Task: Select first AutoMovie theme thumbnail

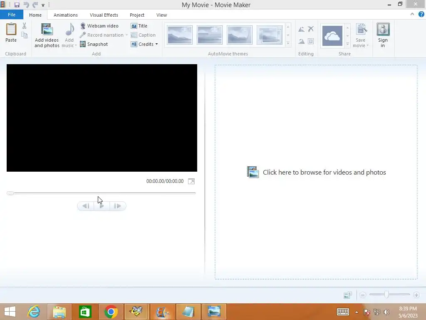Action: point(180,35)
